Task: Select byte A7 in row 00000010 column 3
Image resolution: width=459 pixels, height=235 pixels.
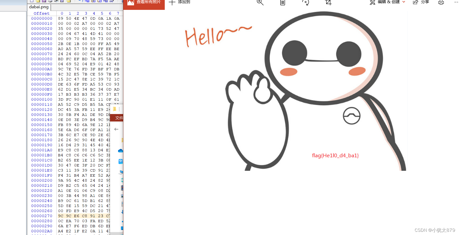Action: (x=85, y=23)
